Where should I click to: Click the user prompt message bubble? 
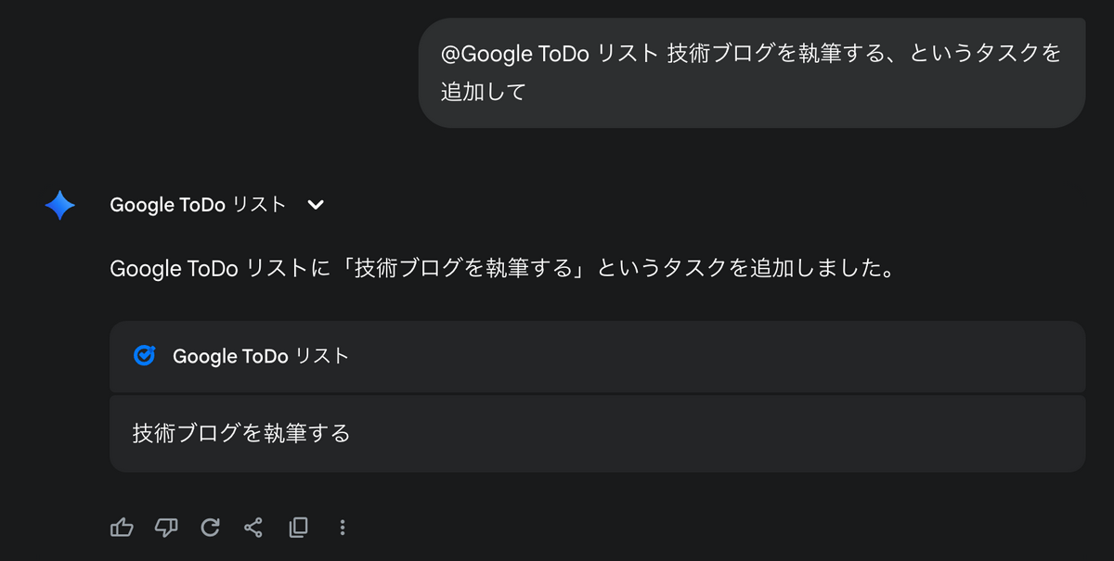[752, 72]
